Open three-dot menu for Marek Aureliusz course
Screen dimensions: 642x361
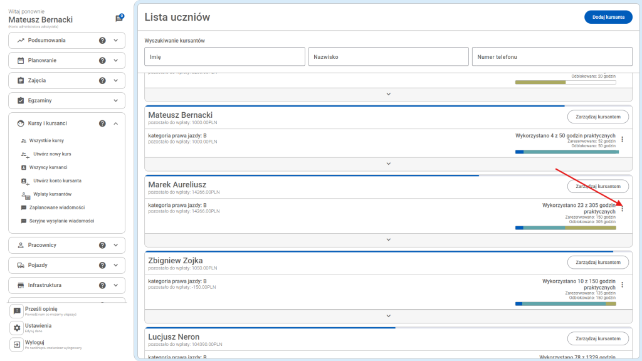[x=622, y=209]
